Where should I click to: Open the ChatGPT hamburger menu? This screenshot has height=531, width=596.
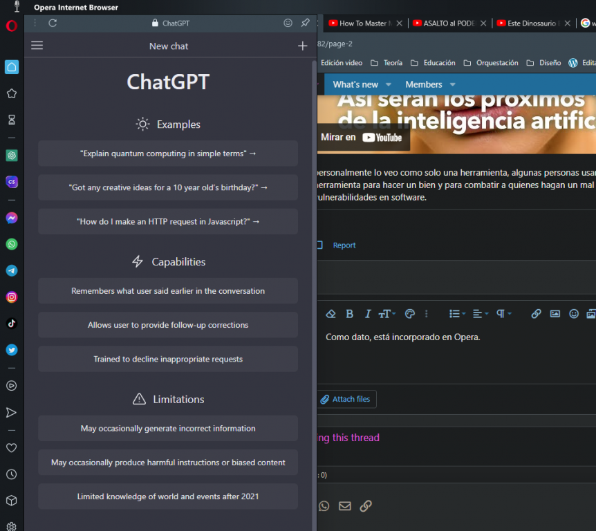37,46
